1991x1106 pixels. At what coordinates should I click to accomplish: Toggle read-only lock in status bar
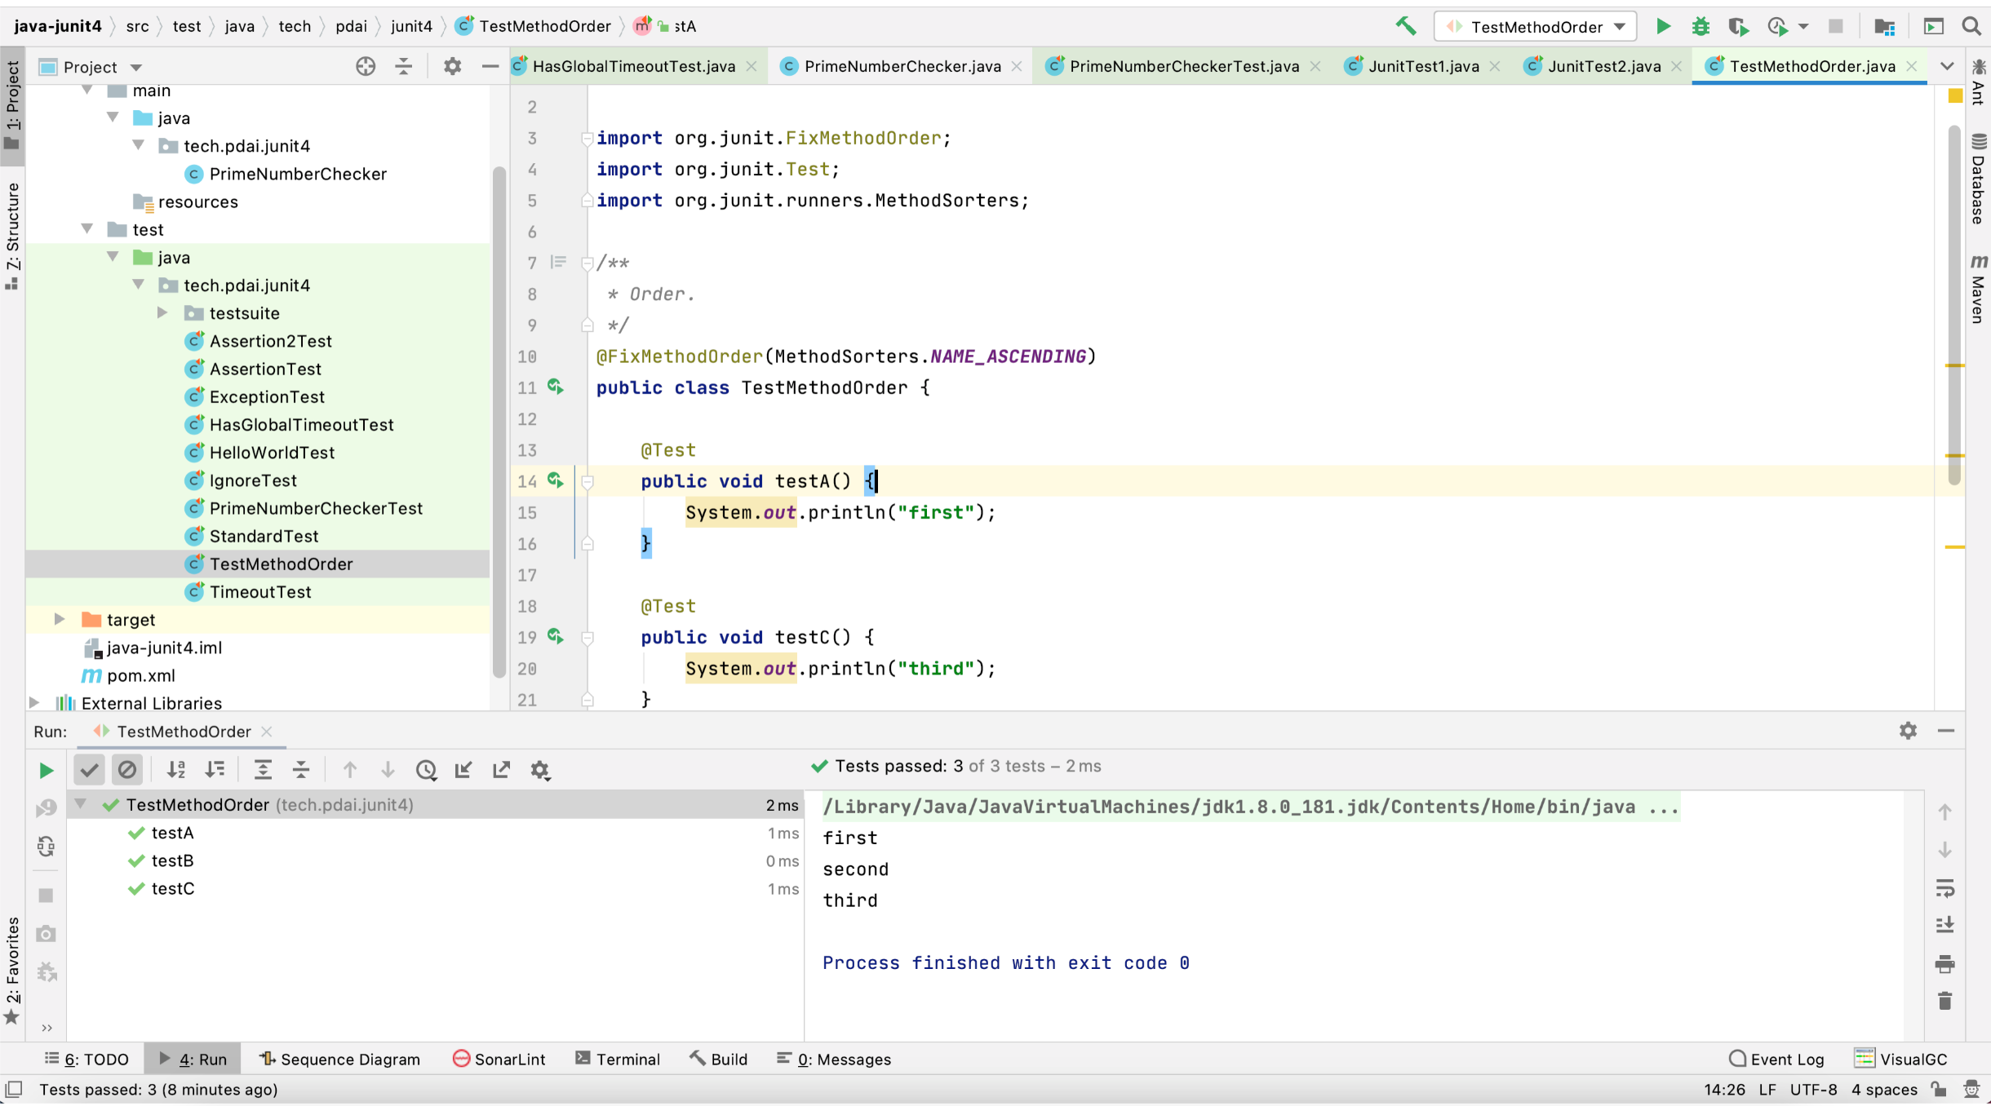(x=1940, y=1089)
